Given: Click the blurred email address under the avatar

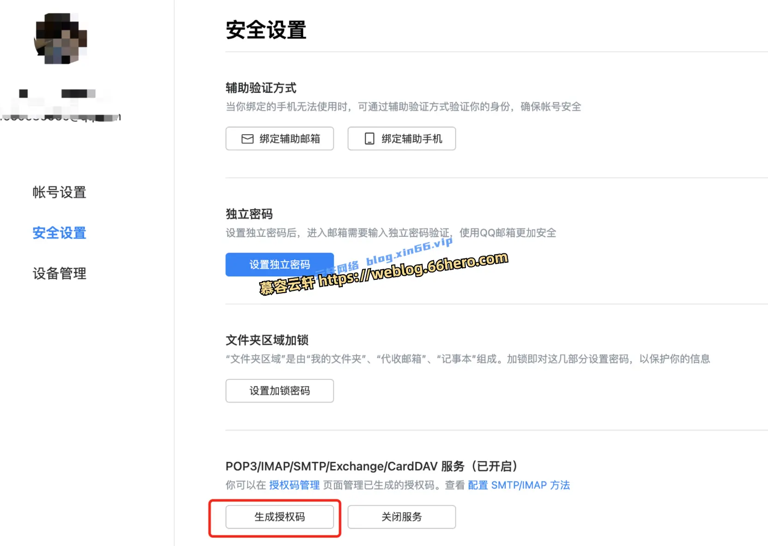Looking at the screenshot, I should (x=60, y=117).
